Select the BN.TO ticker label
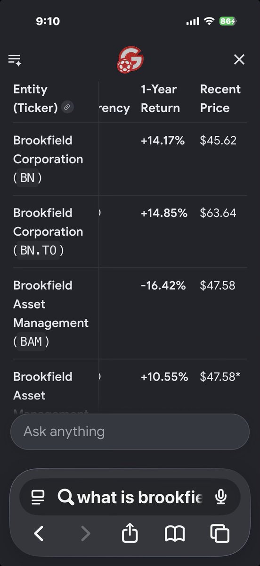 39,250
